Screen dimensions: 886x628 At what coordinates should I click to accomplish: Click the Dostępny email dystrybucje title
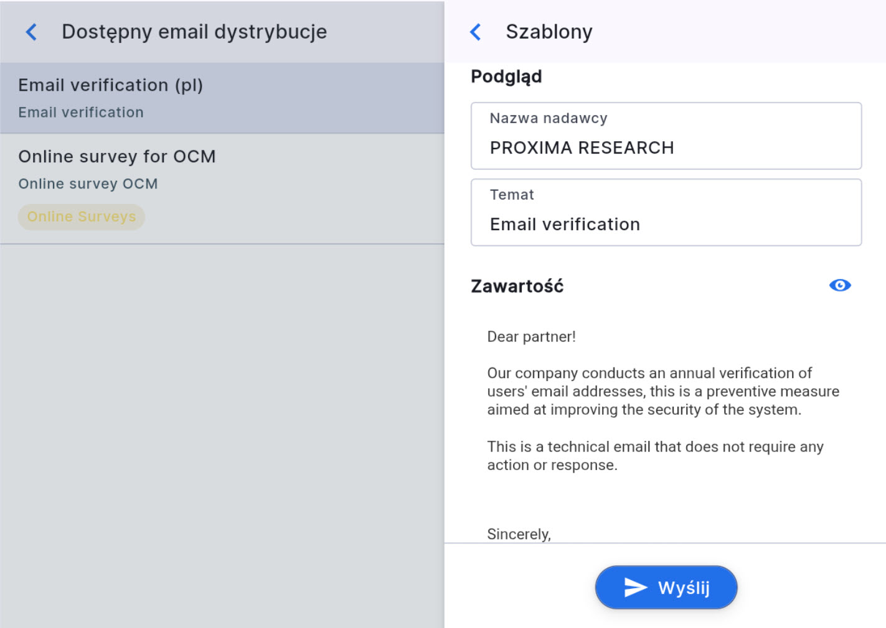pos(194,32)
